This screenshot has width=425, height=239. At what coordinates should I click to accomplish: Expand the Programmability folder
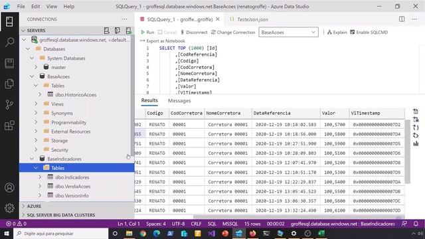pyautogui.click(x=36, y=122)
